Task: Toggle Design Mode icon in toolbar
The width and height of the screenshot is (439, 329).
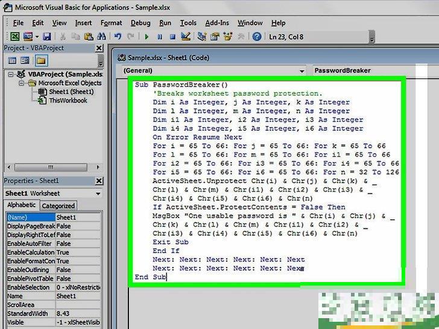Action: click(186, 37)
